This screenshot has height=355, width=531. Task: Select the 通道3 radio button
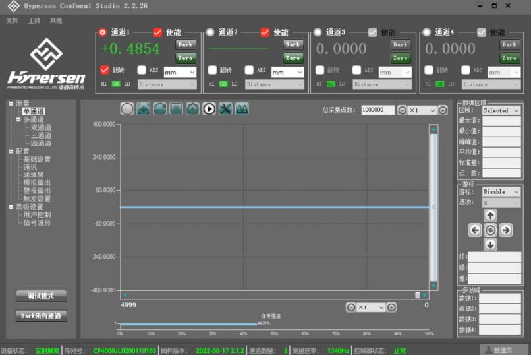[318, 32]
